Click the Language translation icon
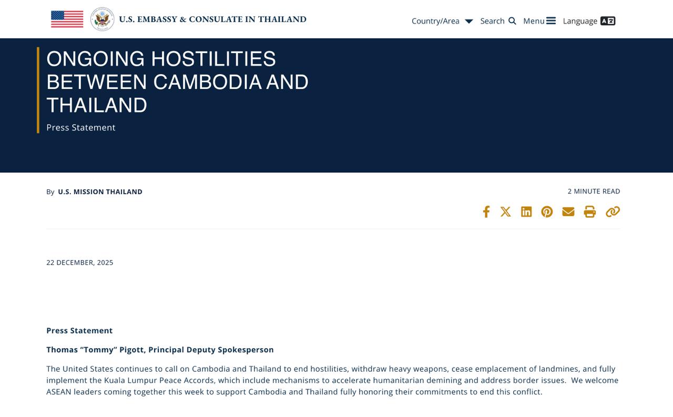The height and width of the screenshot is (417, 673). 608,21
